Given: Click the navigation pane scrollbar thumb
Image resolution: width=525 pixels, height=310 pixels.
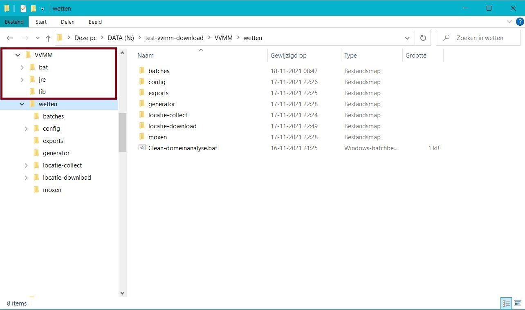Looking at the screenshot, I should tap(122, 132).
